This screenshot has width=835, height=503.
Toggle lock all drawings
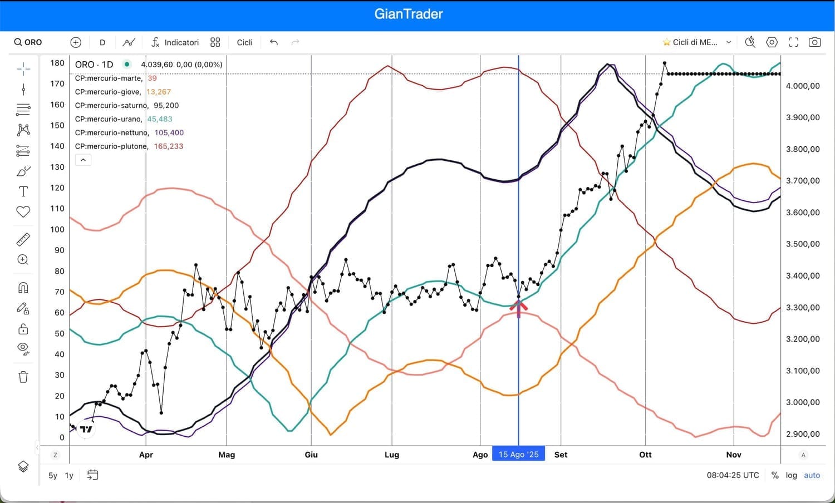[23, 329]
